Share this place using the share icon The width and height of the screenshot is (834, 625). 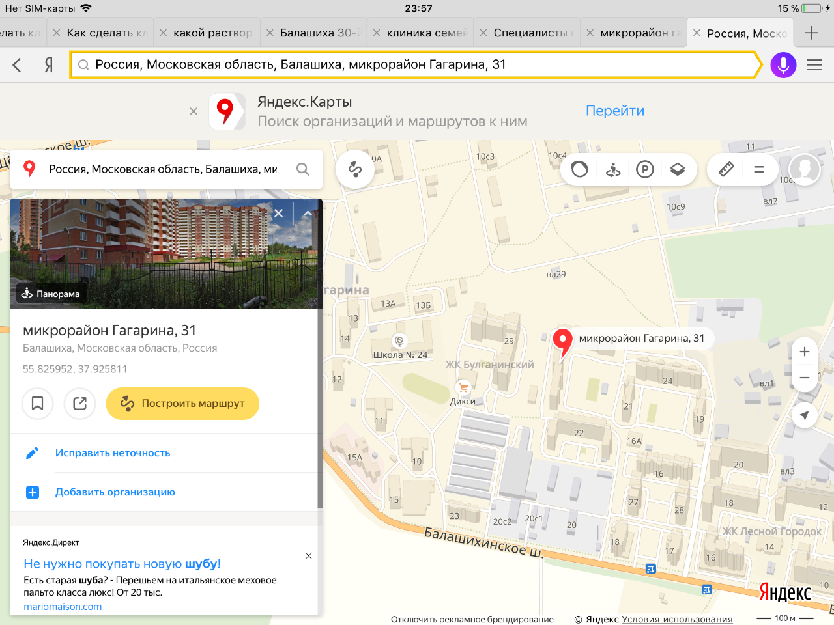click(80, 404)
